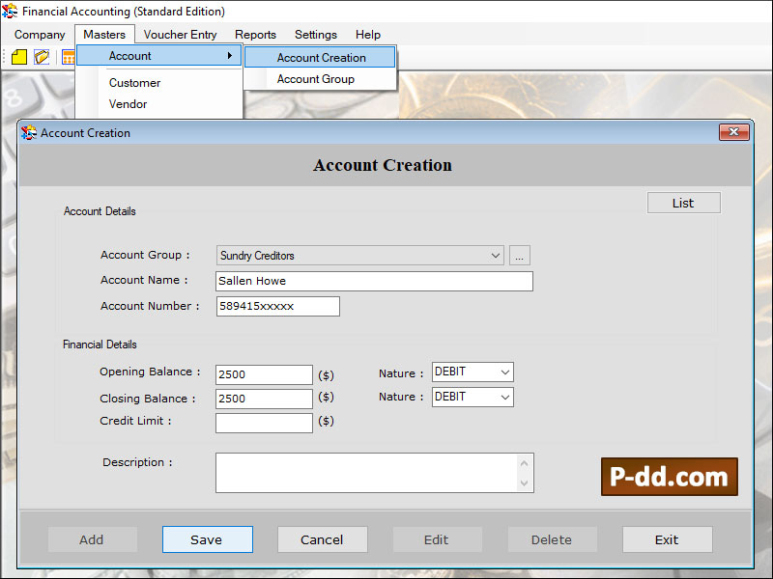Click the List button

(x=683, y=203)
